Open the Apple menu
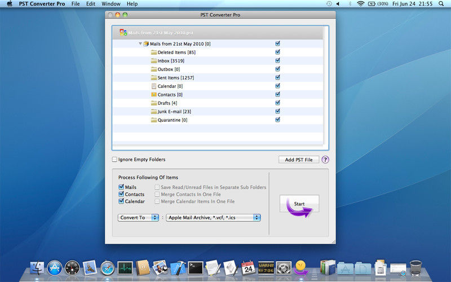The image size is (451, 282). tap(10, 4)
